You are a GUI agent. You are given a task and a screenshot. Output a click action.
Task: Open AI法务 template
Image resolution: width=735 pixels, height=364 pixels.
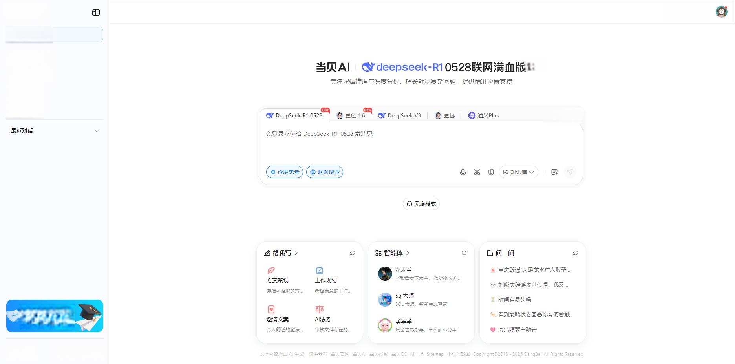(333, 319)
